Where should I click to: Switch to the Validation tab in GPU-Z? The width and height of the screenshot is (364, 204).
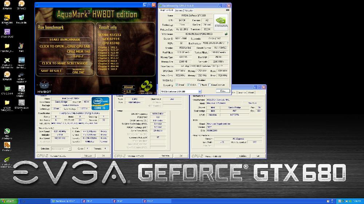pyautogui.click(x=189, y=10)
